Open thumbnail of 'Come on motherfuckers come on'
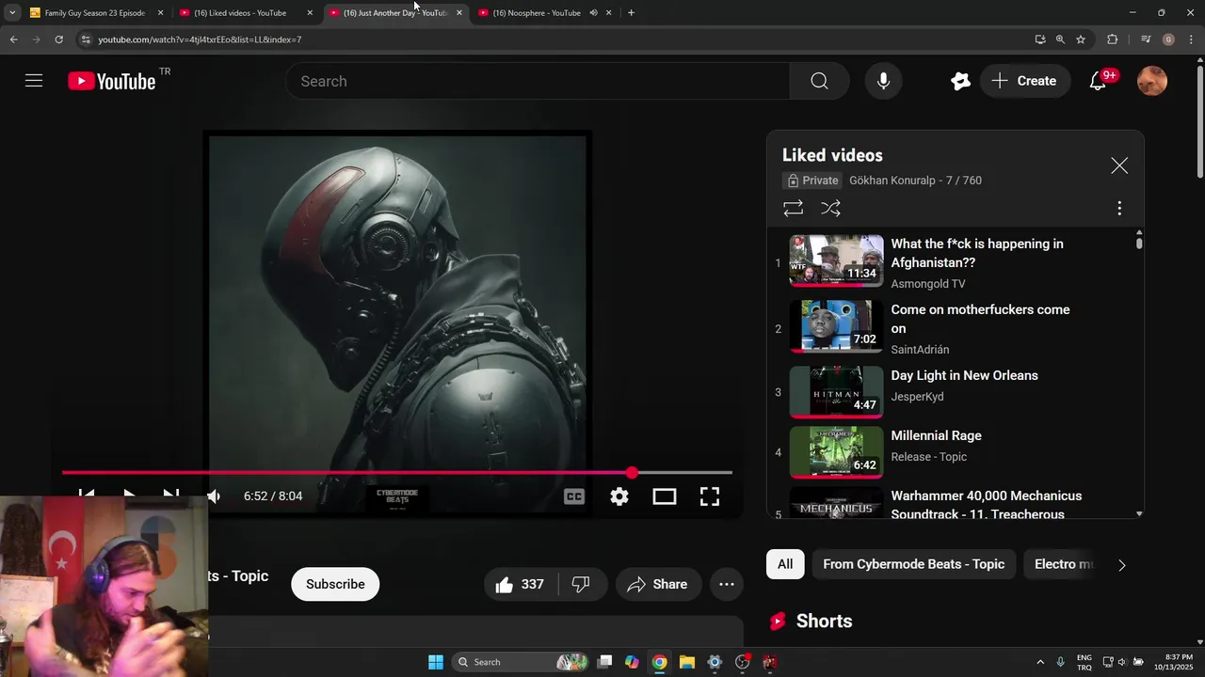This screenshot has height=677, width=1205. pos(836,325)
